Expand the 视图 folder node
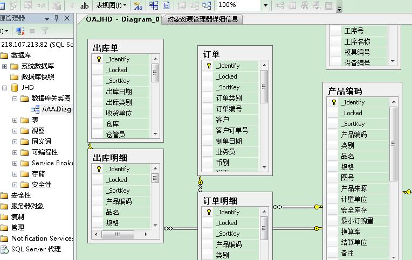This screenshot has height=260, width=412. tap(15, 131)
